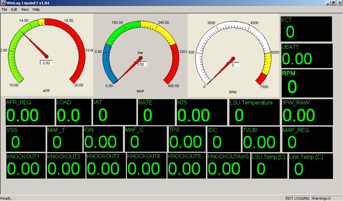Select the MAP bar gauge

(140, 55)
